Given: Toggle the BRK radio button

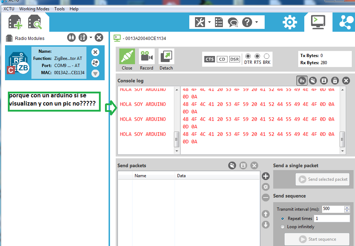Looking at the screenshot, I should (267, 56).
